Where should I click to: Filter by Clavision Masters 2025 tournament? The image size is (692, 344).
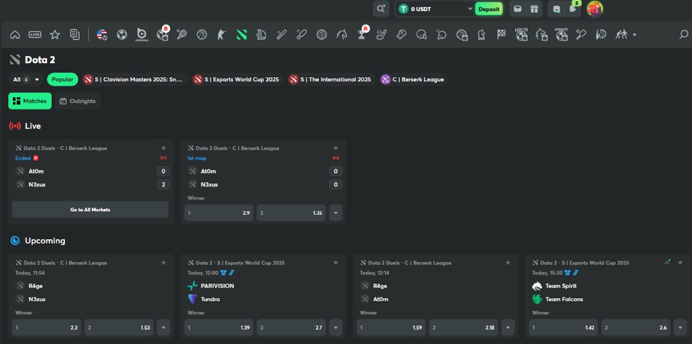[x=133, y=80]
